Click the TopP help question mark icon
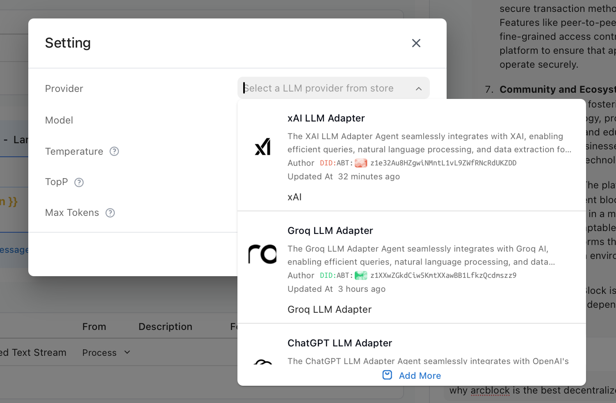The image size is (616, 403). coord(79,182)
